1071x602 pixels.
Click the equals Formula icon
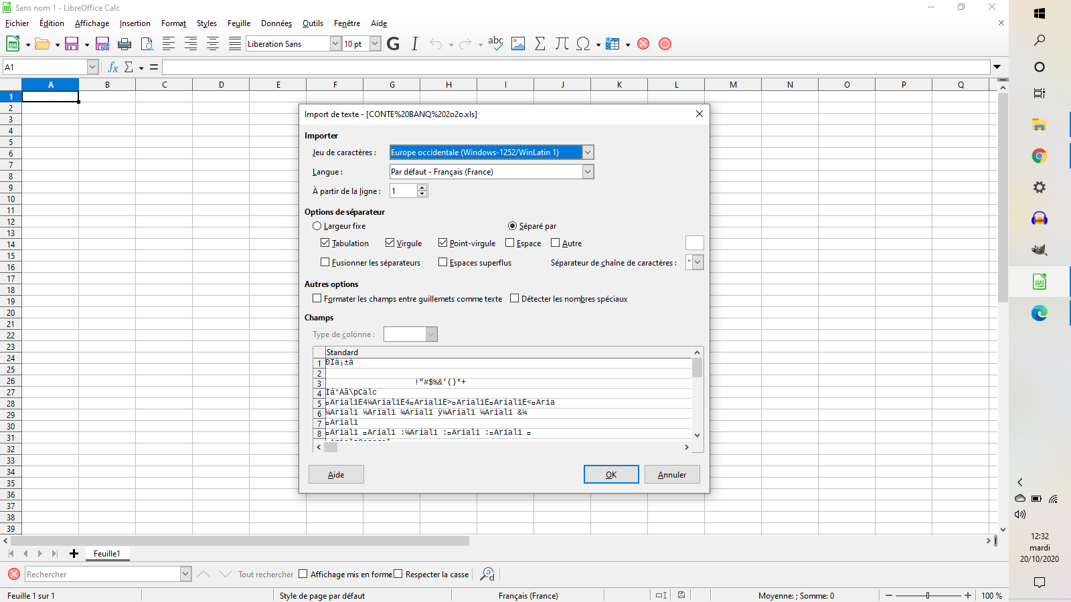[x=154, y=67]
